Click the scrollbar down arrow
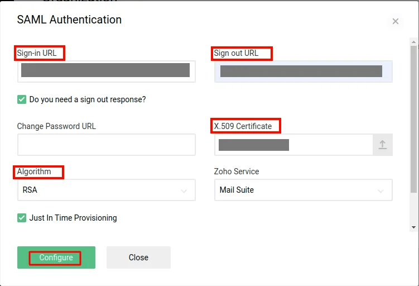 click(413, 227)
